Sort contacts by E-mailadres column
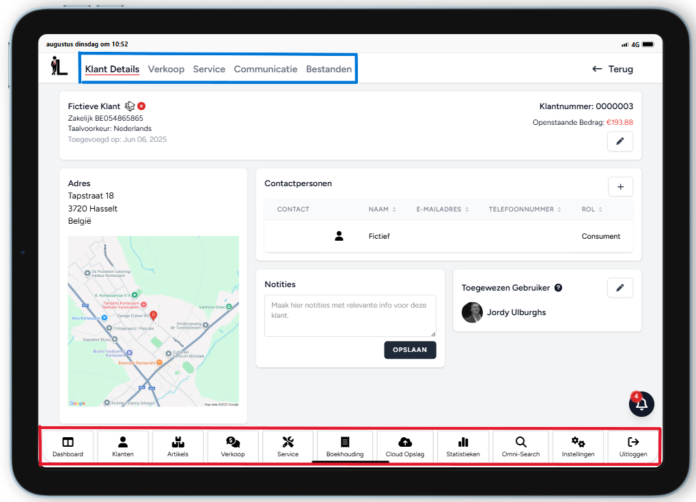Viewport: 696px width, 502px height. pos(443,209)
